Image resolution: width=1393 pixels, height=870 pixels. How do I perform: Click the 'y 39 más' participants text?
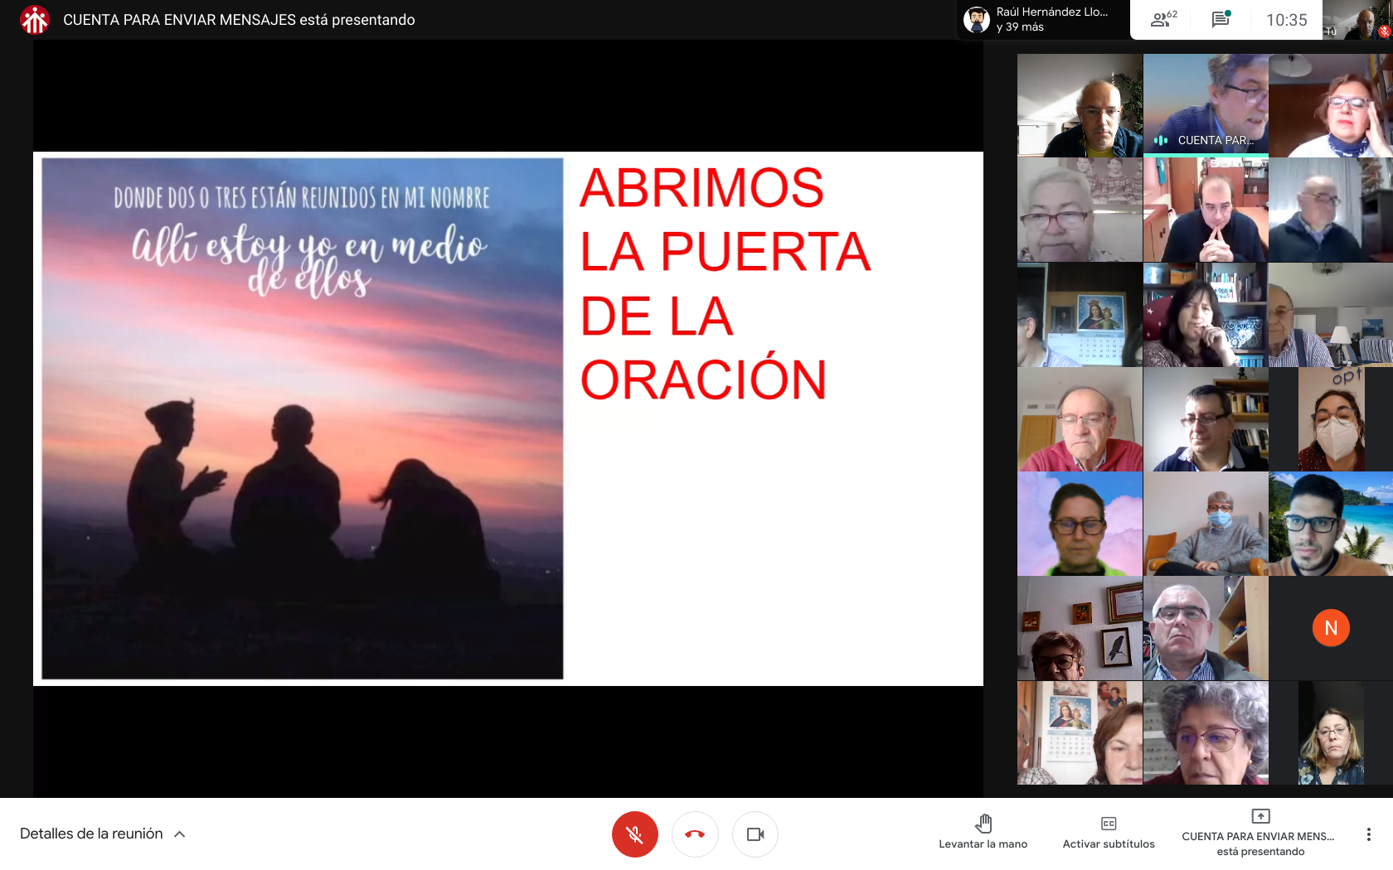pyautogui.click(x=1020, y=27)
